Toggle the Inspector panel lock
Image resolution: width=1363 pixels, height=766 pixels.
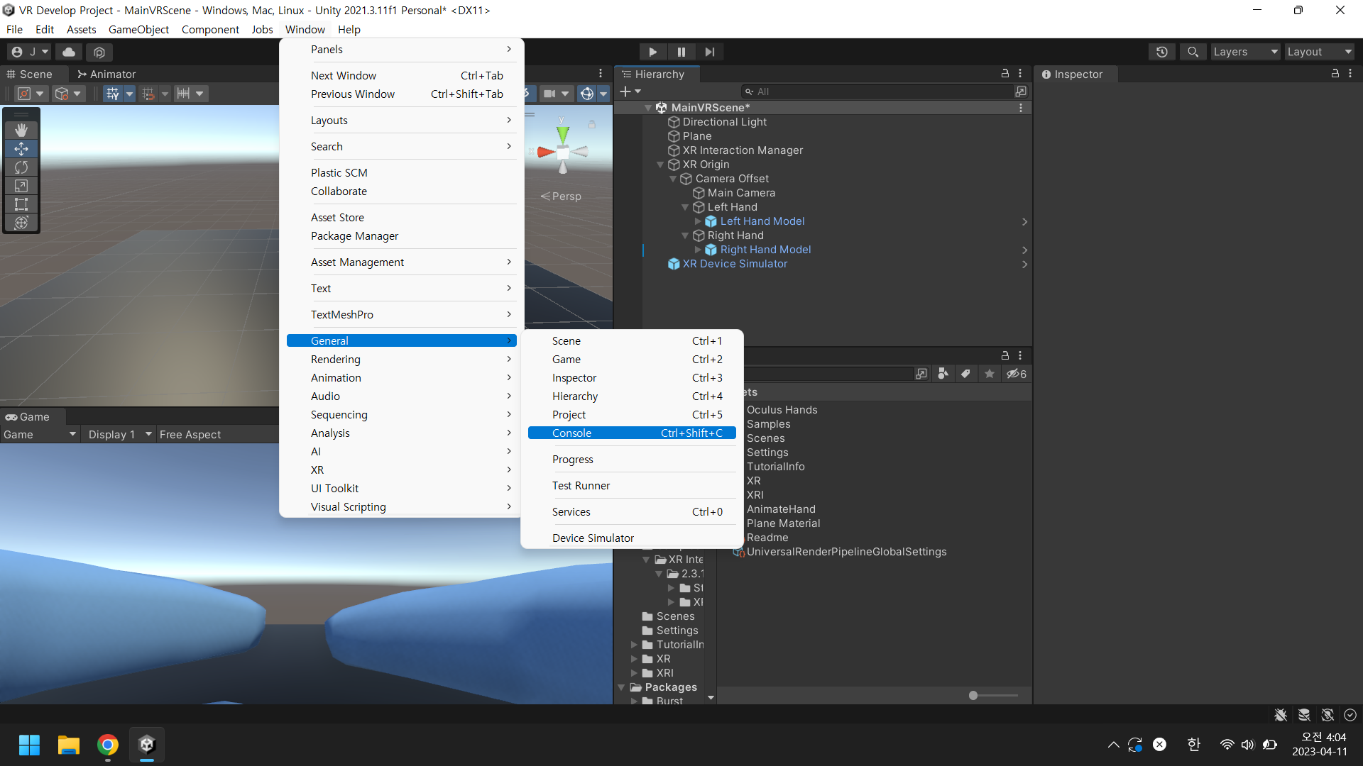pos(1335,74)
